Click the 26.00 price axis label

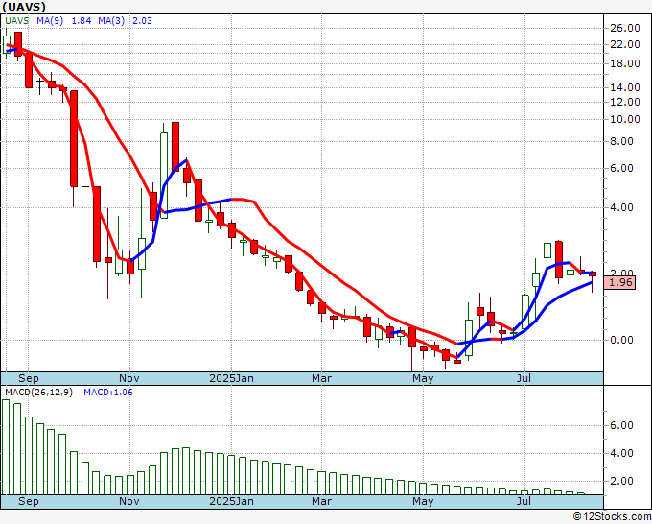[625, 28]
